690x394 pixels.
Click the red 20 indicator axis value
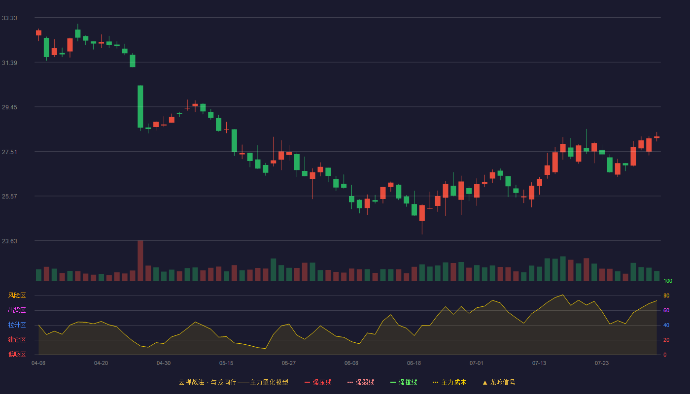click(x=666, y=340)
